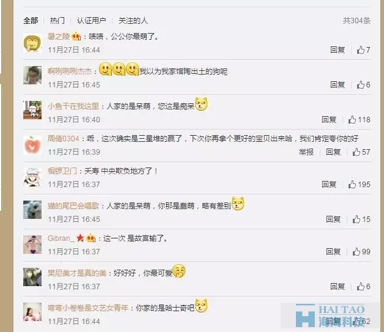The image size is (384, 332).
Task: Reply to the 桐锣卫门 comment
Action: coord(329,185)
